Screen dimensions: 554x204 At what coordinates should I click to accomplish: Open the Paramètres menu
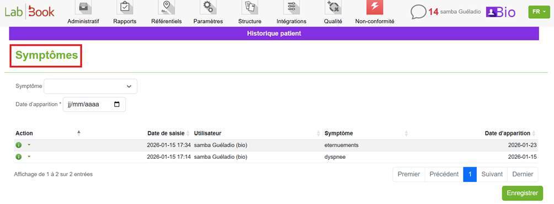(x=208, y=21)
